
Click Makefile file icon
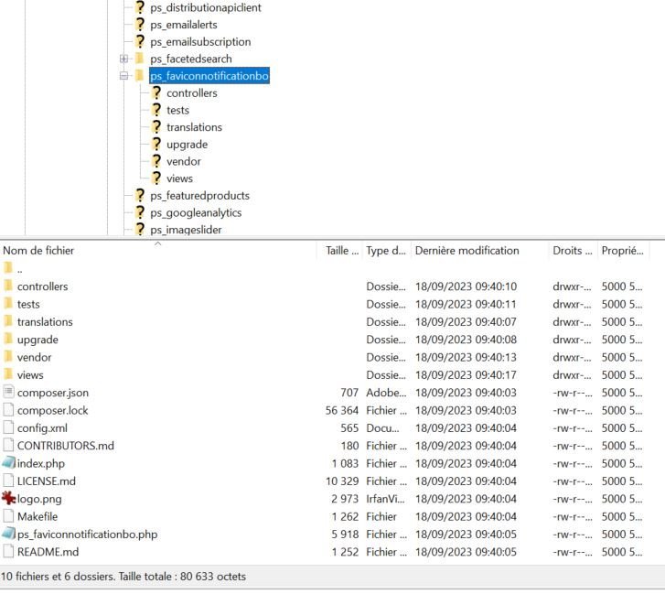pyautogui.click(x=8, y=516)
